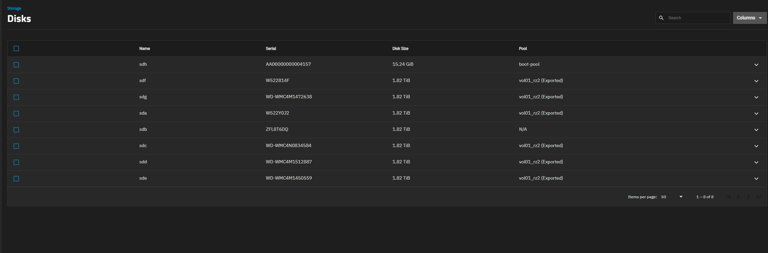The width and height of the screenshot is (768, 253).
Task: Expand the sdh disk row
Action: [x=756, y=65]
